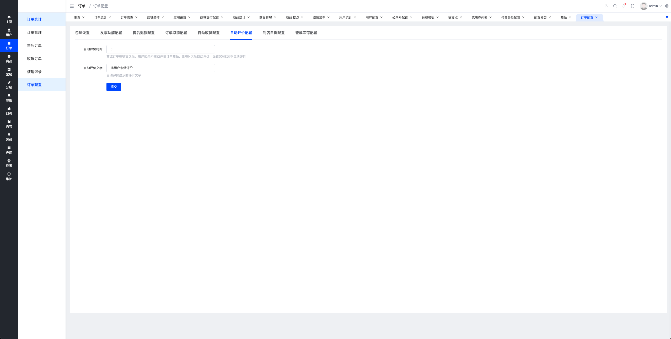
Task: Switch to the 发票功能配置 tab
Action: click(x=111, y=33)
